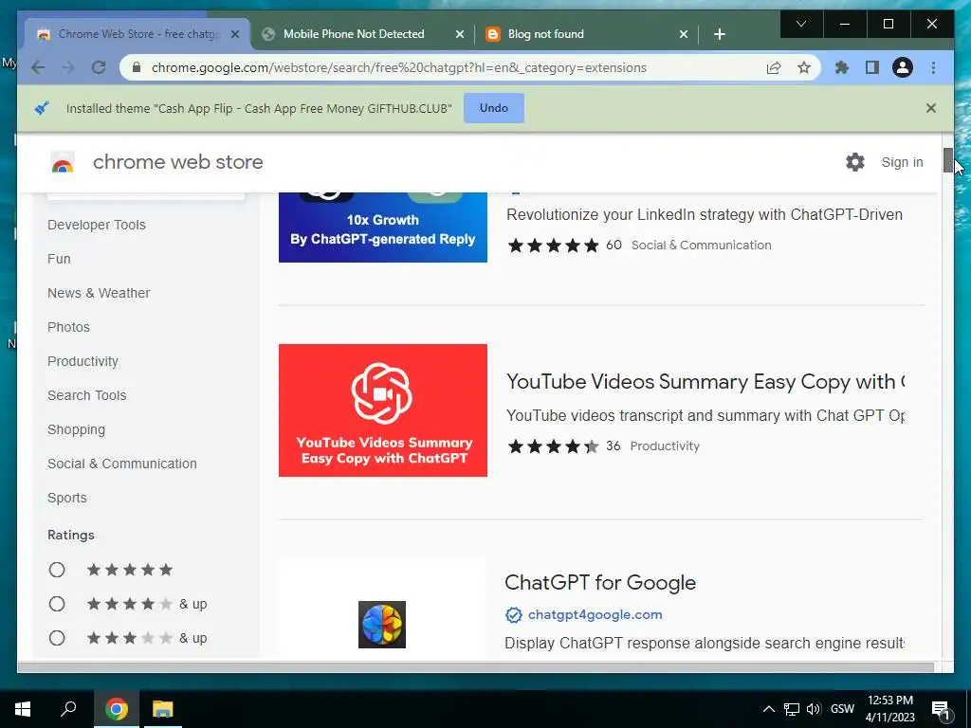Click the horizontal scrollbar at window bottom
971x728 pixels.
click(x=476, y=667)
